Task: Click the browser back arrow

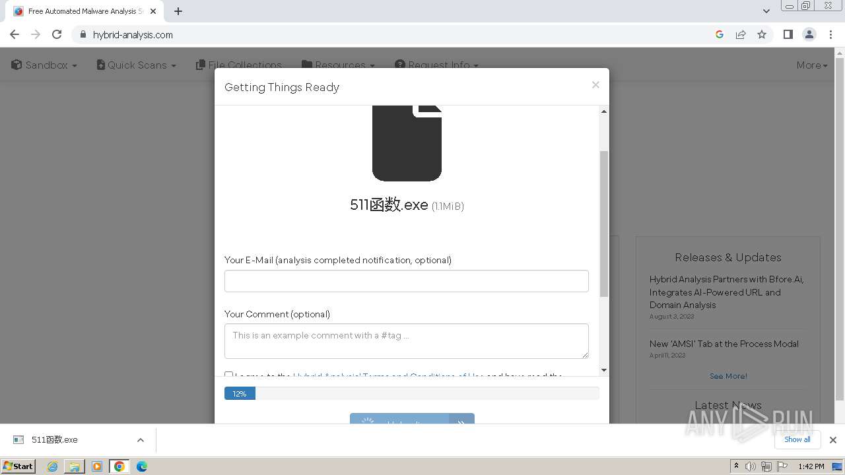Action: (x=15, y=34)
